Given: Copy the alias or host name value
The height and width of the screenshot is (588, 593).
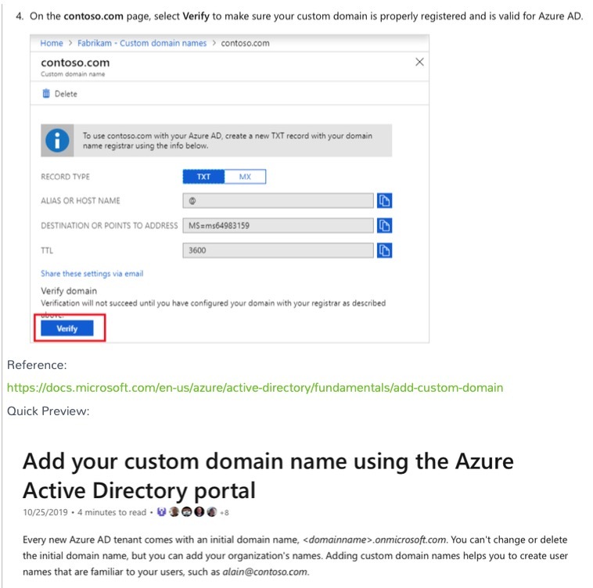Looking at the screenshot, I should tap(384, 201).
